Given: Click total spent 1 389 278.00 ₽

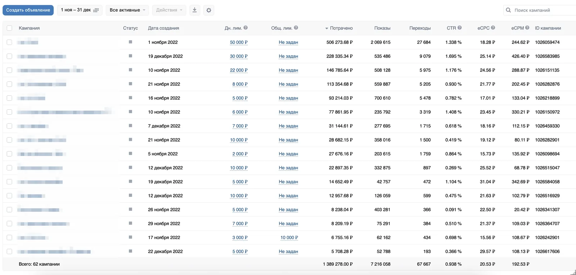Looking at the screenshot, I should [x=338, y=264].
